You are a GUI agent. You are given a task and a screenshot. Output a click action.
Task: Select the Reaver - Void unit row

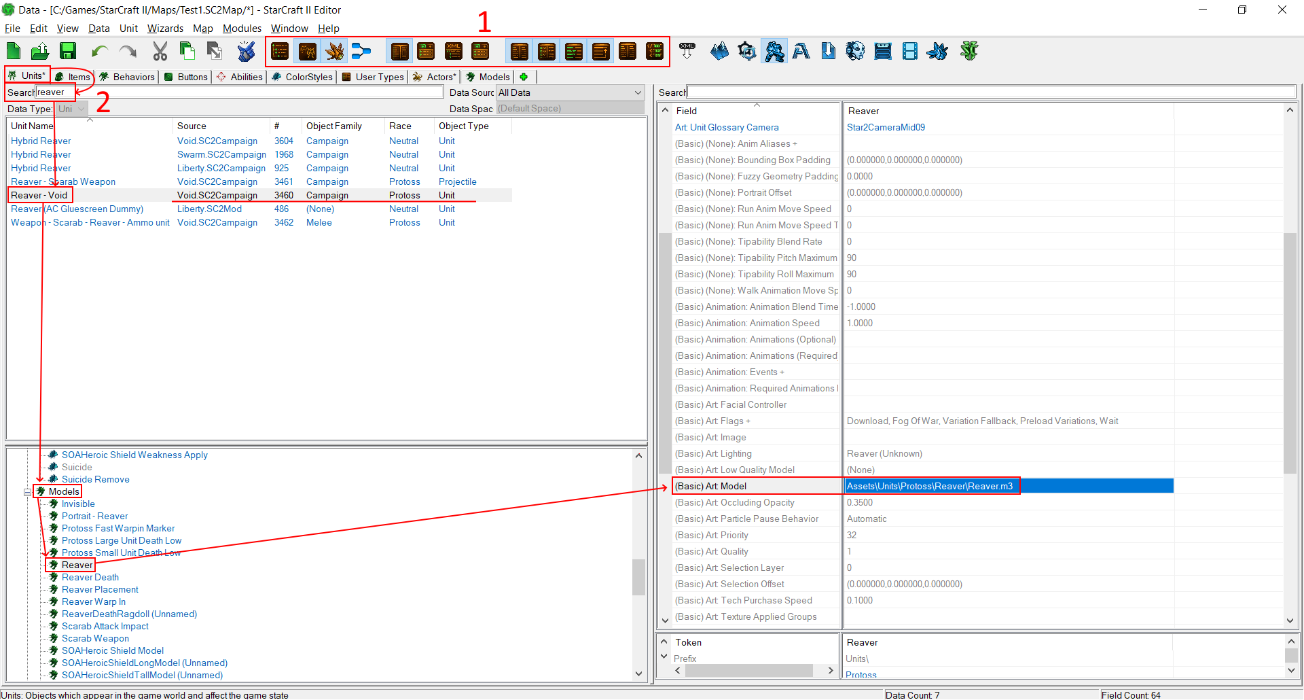coord(258,195)
